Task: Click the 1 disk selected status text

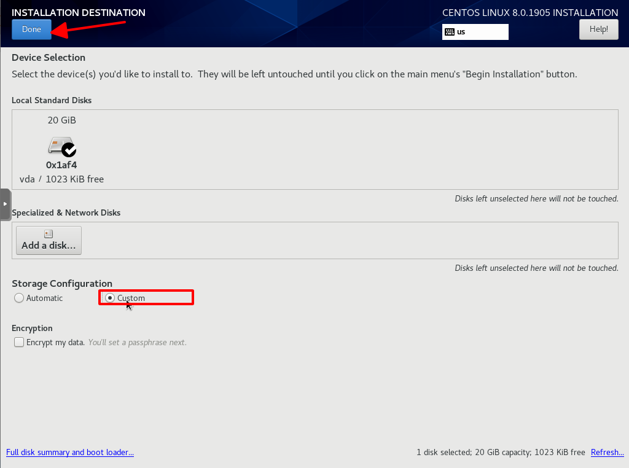Action: pos(501,452)
